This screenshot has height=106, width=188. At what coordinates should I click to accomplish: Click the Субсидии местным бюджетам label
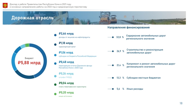click(144, 78)
